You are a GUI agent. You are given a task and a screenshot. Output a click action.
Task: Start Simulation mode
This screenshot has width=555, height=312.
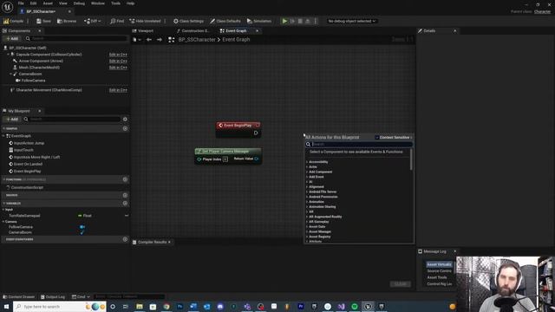259,21
